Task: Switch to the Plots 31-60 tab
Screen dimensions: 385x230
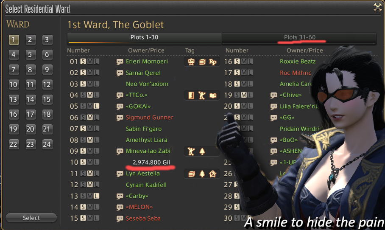Action: 299,38
